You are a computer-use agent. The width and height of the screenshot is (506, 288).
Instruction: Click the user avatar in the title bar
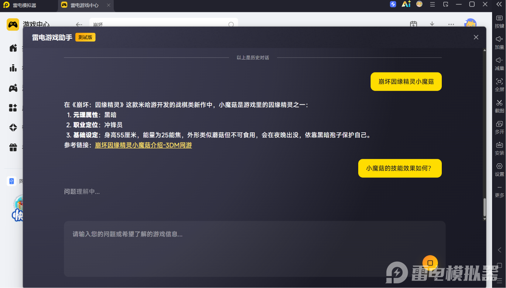click(419, 4)
